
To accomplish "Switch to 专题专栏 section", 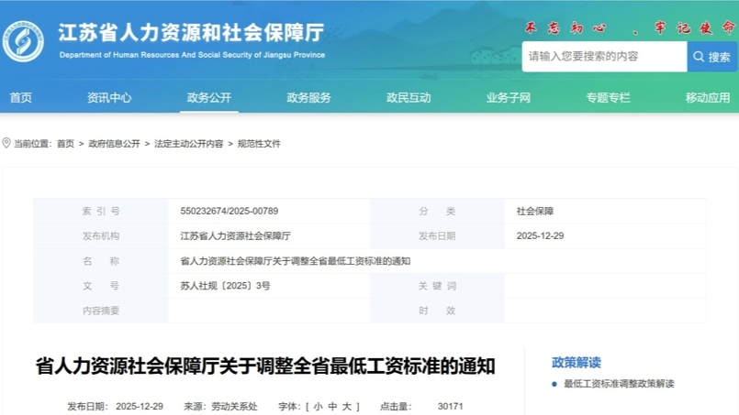I will click(608, 98).
